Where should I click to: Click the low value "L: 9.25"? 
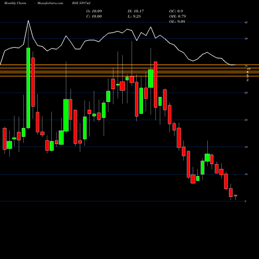click(134, 17)
